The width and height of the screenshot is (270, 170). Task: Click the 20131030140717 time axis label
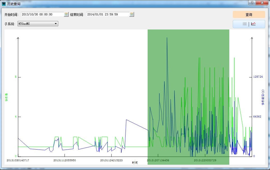(18, 160)
